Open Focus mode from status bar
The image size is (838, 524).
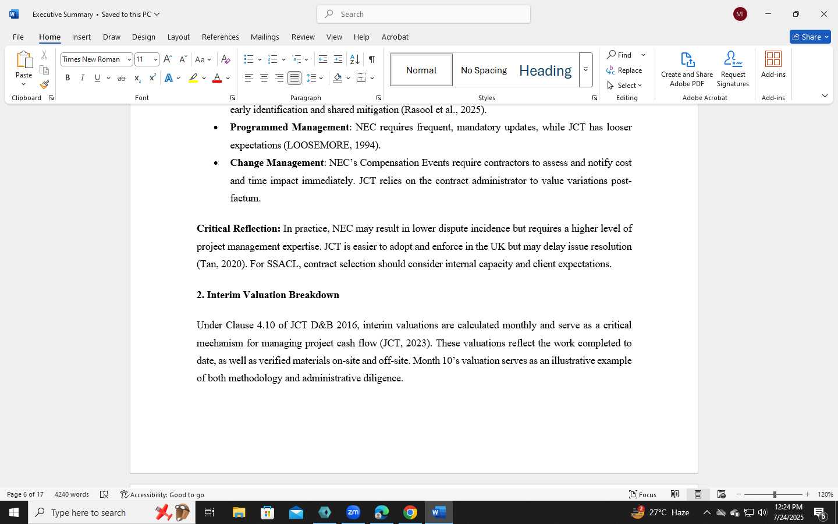[x=642, y=494]
